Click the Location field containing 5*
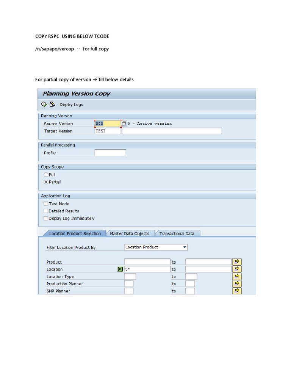Image resolution: width=291 pixels, height=388 pixels. pos(147,269)
